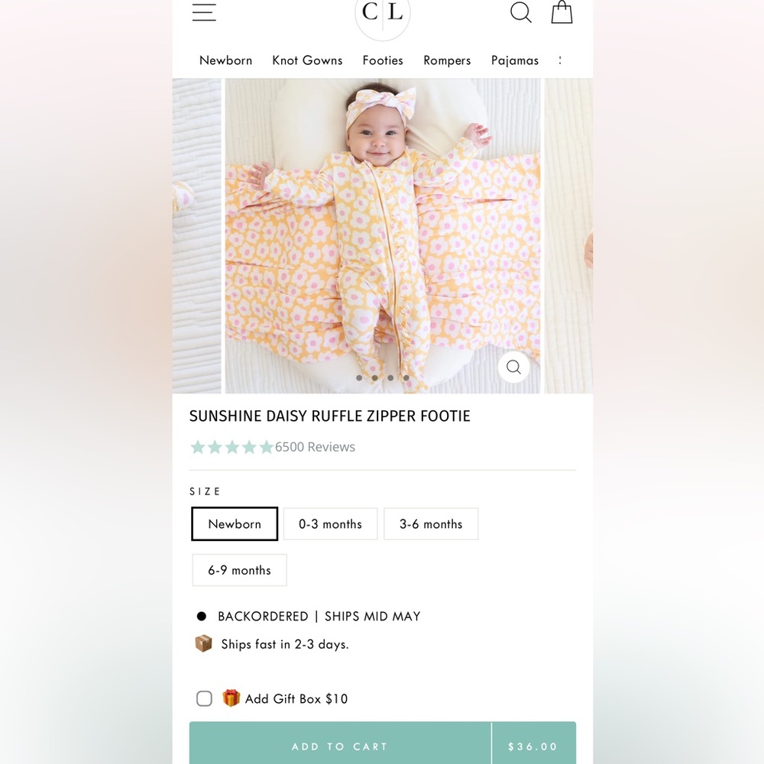Go to the Footies category

tap(383, 60)
